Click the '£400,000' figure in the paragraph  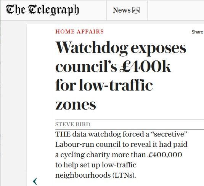[165, 155]
